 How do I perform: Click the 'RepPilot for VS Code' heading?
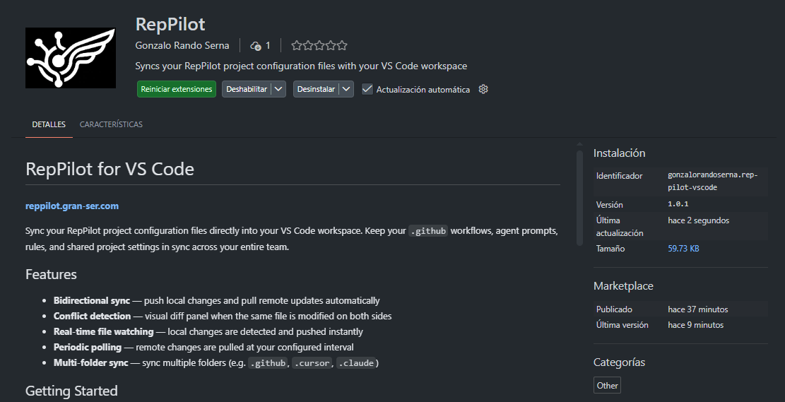(110, 170)
